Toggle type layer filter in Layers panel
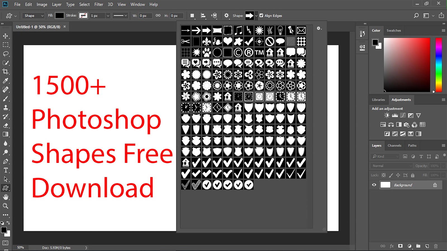The height and width of the screenshot is (251, 447). (421, 156)
